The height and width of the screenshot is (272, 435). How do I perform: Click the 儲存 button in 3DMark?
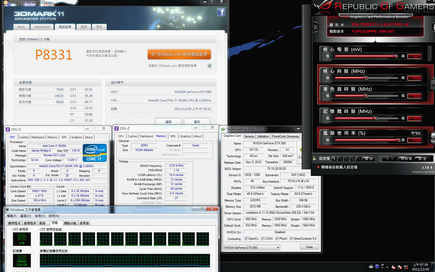197,122
